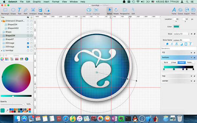Expand the 'top' renderer section
The width and height of the screenshot is (197, 123).
click(191, 76)
